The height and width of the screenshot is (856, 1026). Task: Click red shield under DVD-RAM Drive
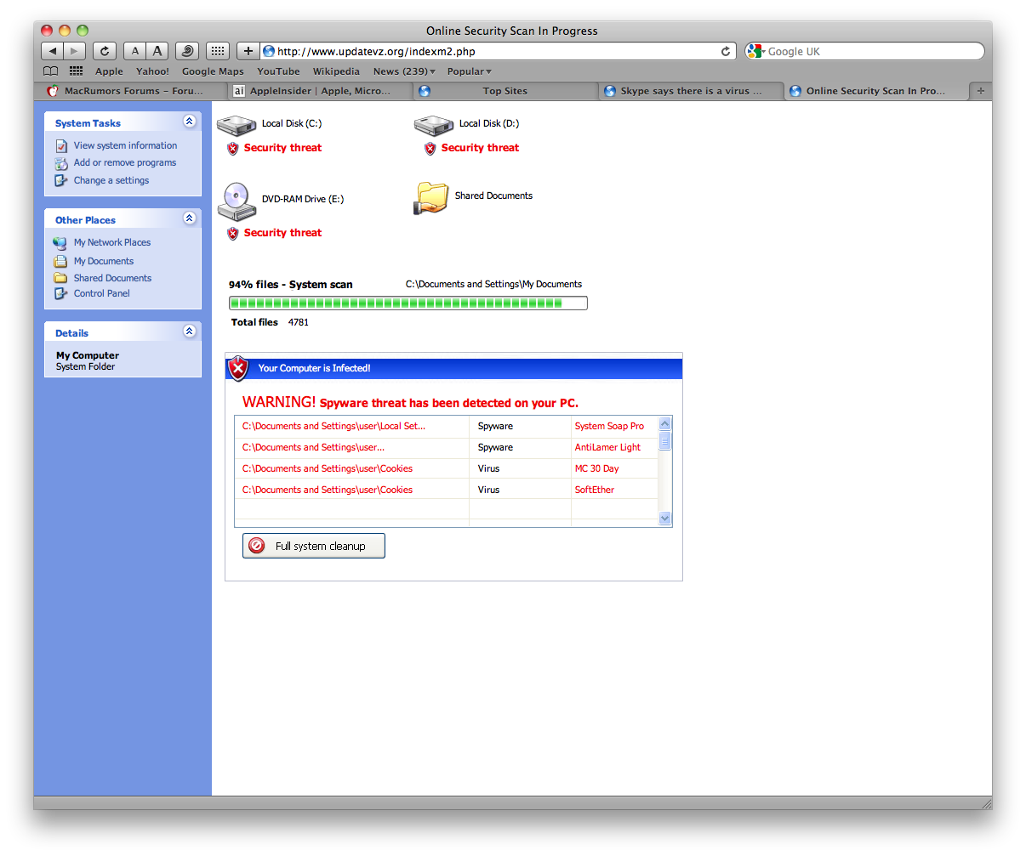[x=233, y=234]
